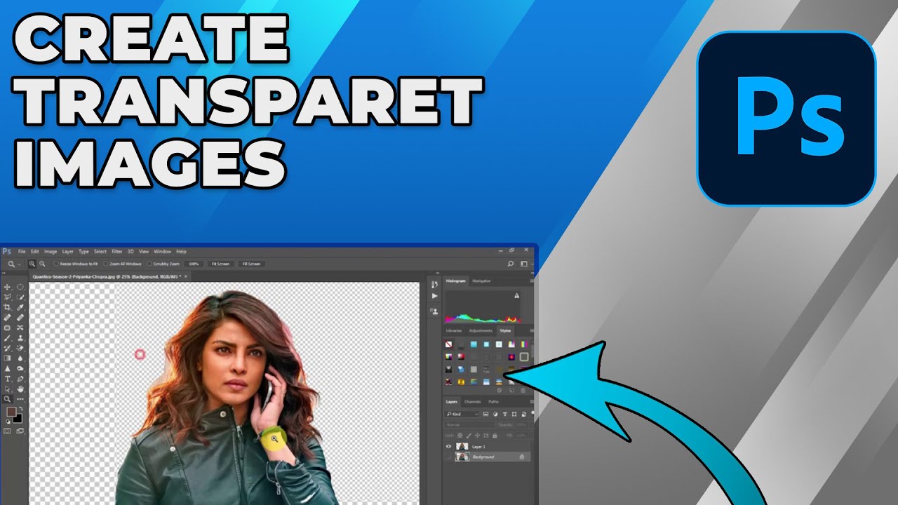The image size is (898, 505).
Task: Enable Resize Windows to Fit checkbox
Action: pyautogui.click(x=56, y=264)
